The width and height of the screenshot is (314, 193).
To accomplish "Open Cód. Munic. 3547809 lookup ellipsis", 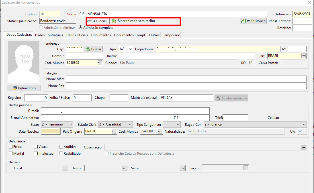I will 160,131.
